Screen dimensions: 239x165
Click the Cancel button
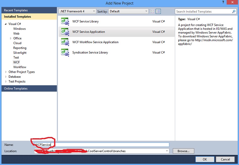click(x=225, y=159)
